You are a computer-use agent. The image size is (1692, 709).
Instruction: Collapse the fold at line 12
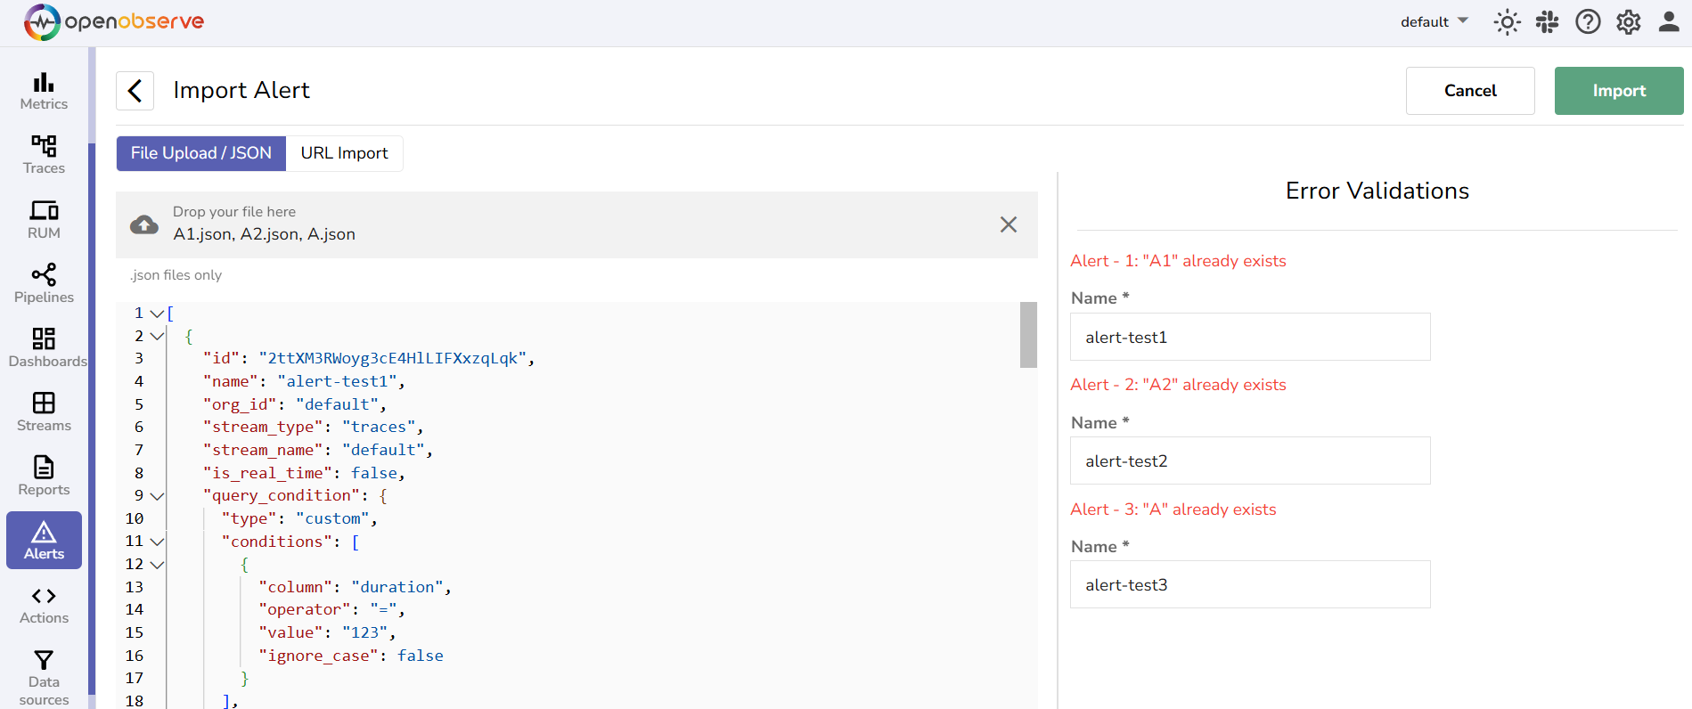[157, 565]
